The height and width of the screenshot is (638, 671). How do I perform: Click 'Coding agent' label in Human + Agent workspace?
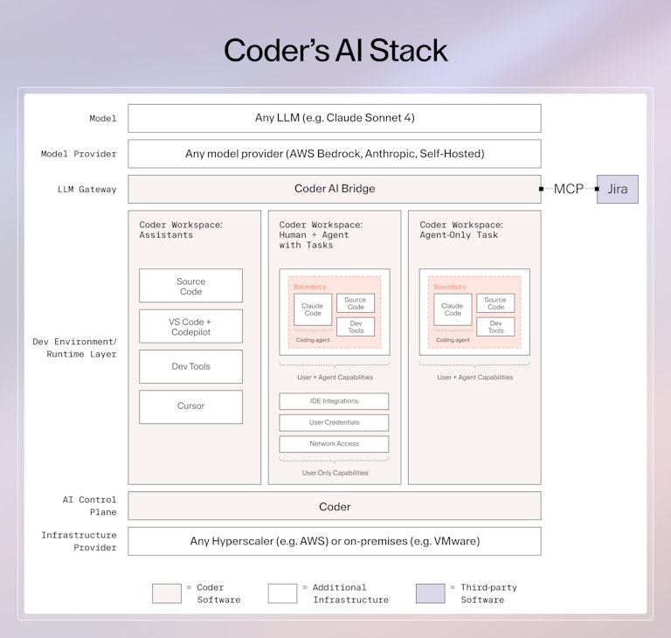click(x=313, y=340)
